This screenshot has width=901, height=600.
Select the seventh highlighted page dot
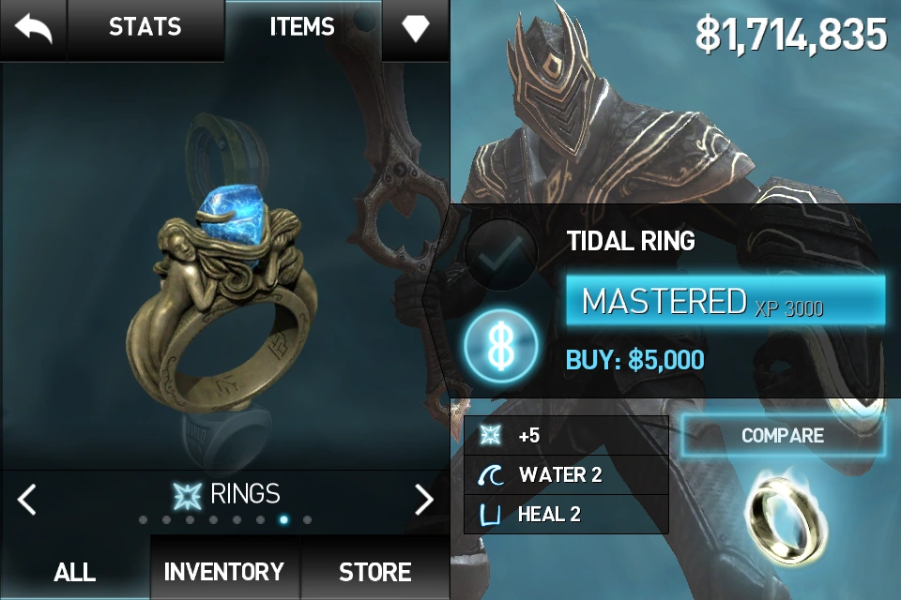(283, 519)
